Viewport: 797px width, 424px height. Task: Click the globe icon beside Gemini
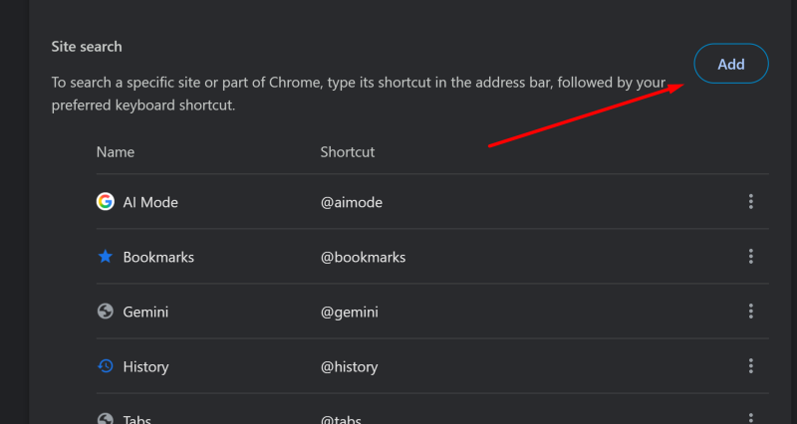pyautogui.click(x=105, y=312)
